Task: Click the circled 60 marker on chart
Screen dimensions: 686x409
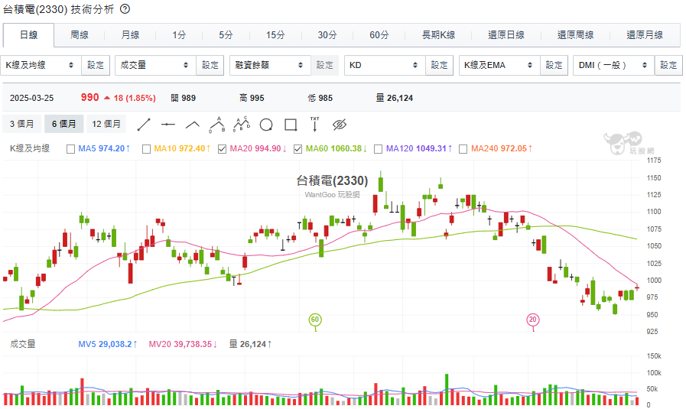Action: click(315, 320)
